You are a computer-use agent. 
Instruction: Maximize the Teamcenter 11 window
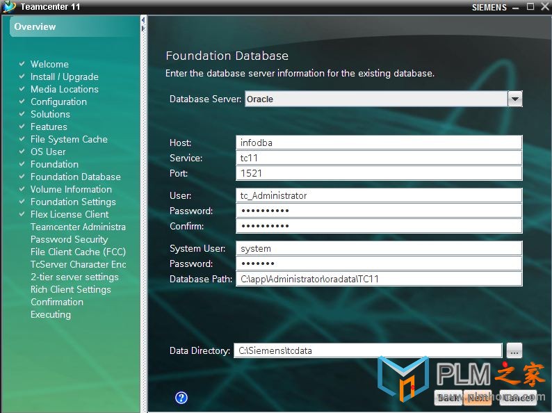[x=530, y=7]
